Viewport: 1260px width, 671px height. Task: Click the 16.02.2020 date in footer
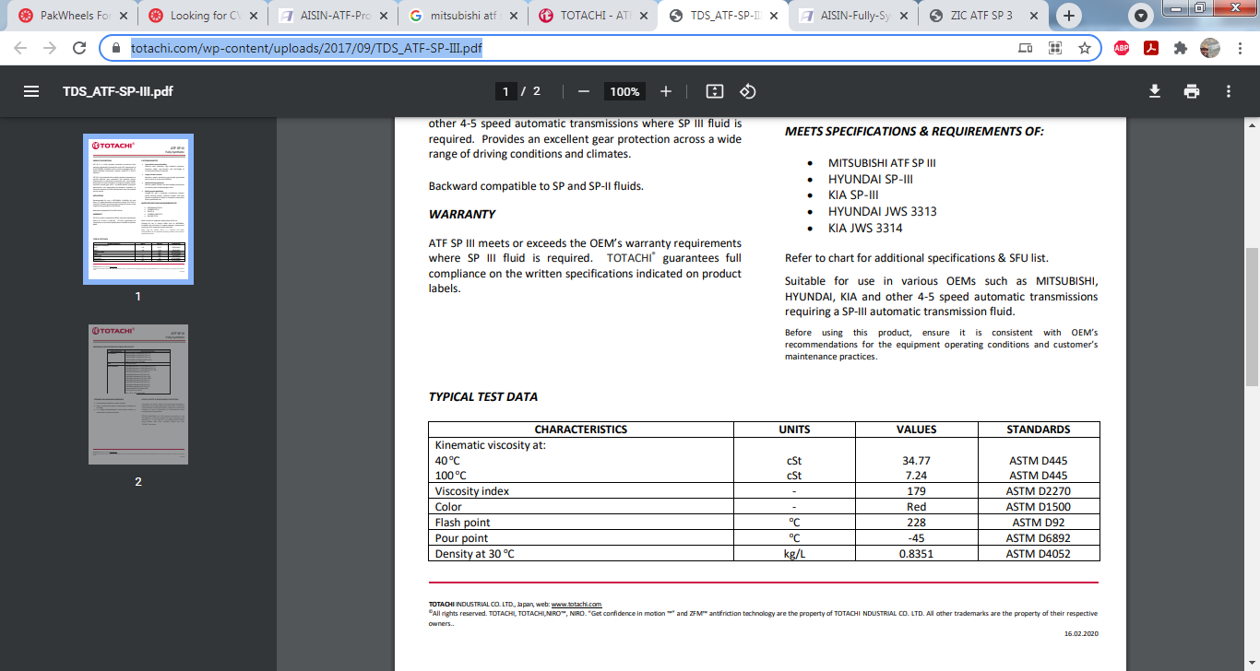tap(1080, 633)
